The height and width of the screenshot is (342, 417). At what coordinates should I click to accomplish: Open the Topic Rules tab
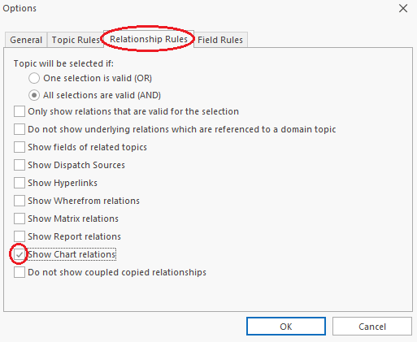click(x=76, y=40)
